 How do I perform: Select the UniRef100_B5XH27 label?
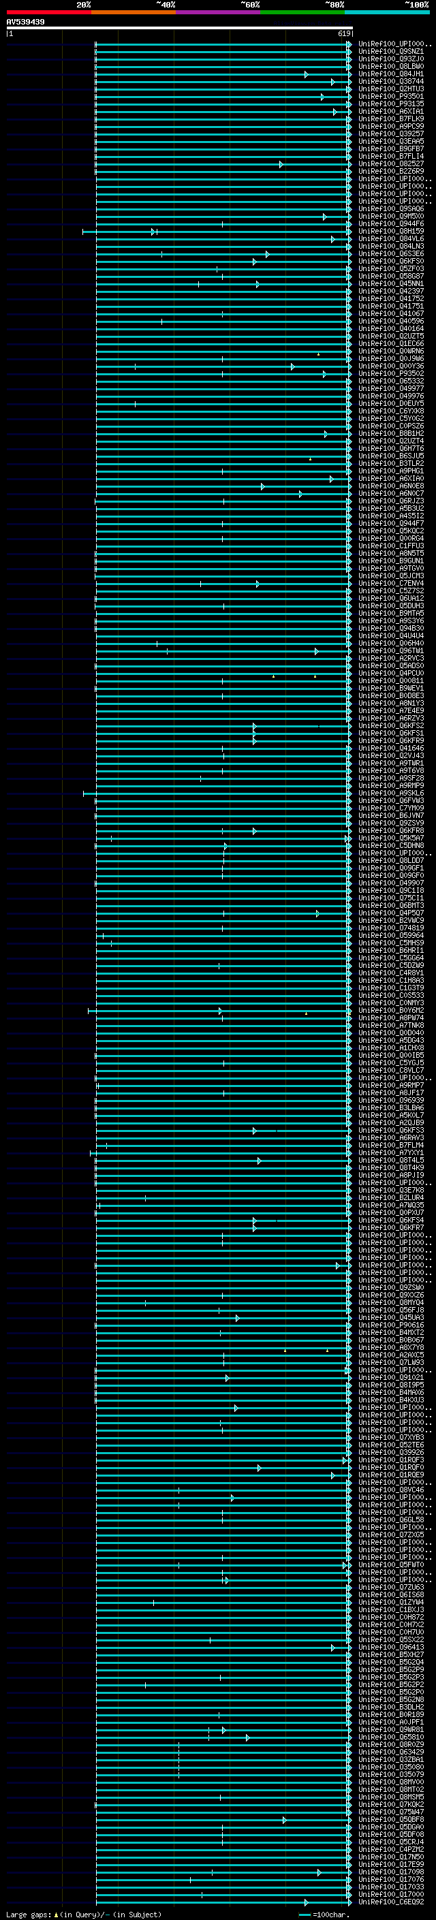391,1654
